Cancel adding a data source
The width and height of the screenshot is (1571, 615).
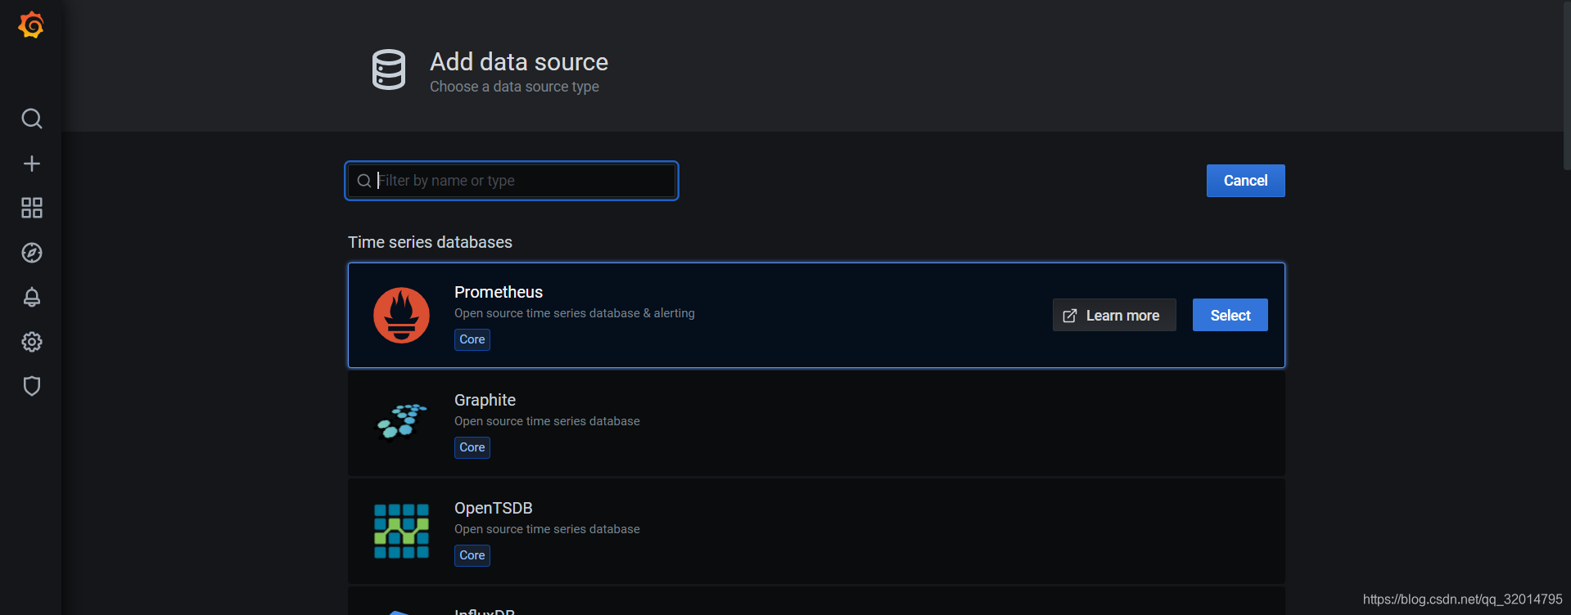1245,181
